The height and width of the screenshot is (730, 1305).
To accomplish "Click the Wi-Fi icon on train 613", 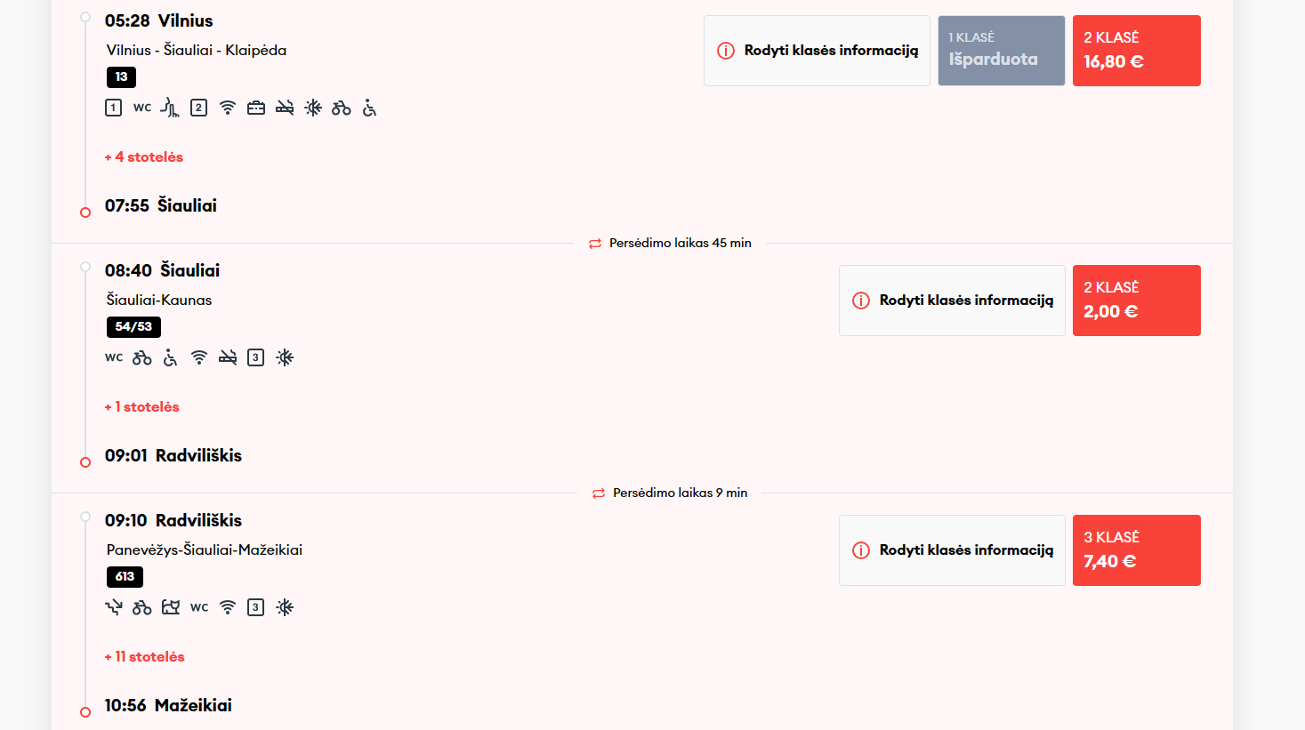I will point(228,608).
